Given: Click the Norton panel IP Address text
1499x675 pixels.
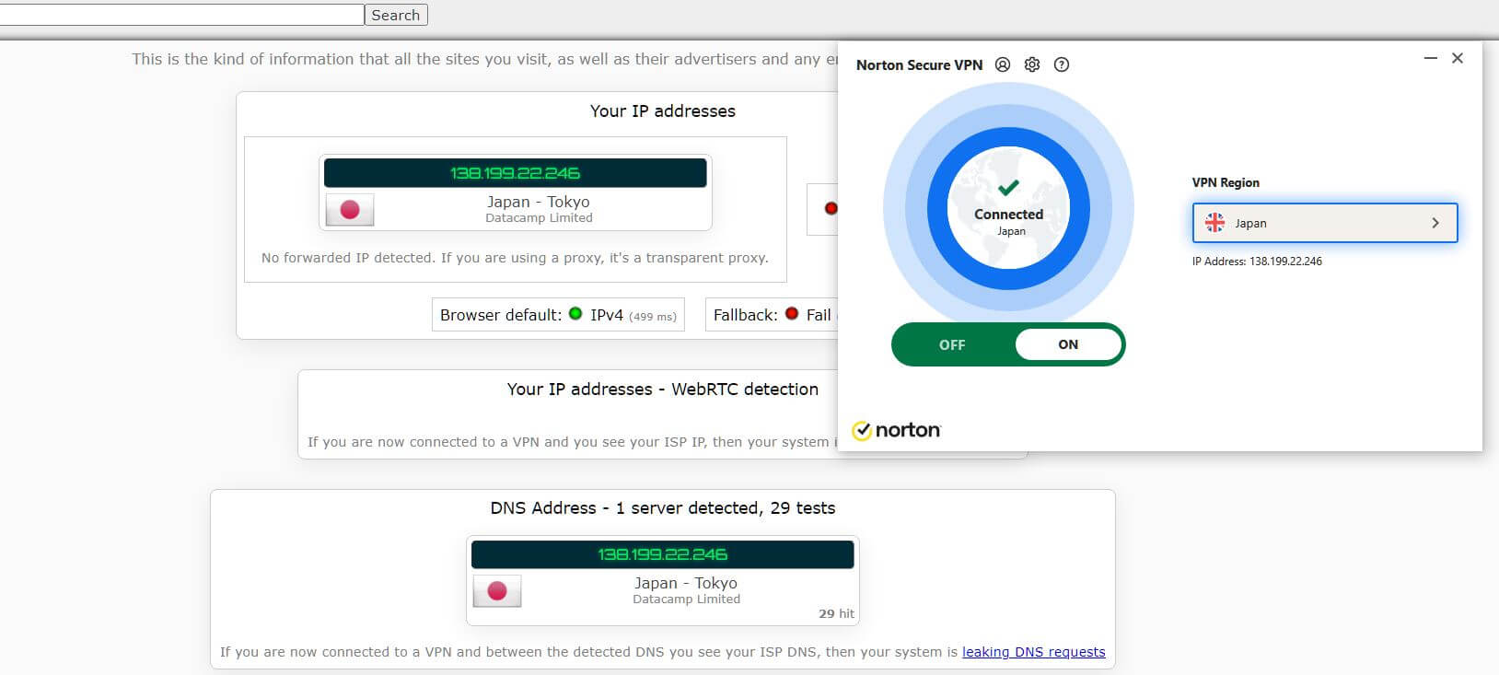Looking at the screenshot, I should (x=1257, y=262).
